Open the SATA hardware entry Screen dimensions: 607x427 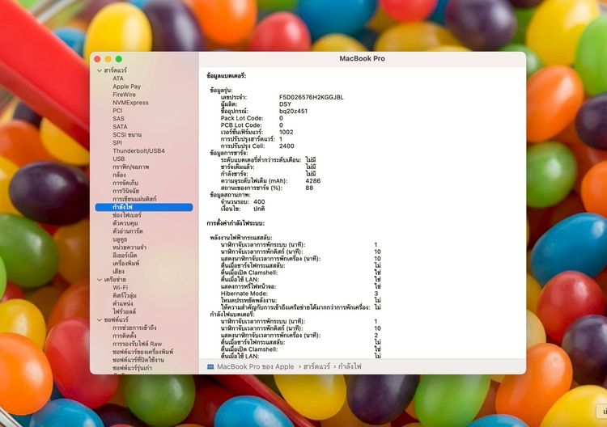point(120,127)
